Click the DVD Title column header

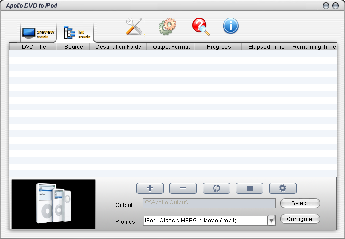tap(34, 46)
